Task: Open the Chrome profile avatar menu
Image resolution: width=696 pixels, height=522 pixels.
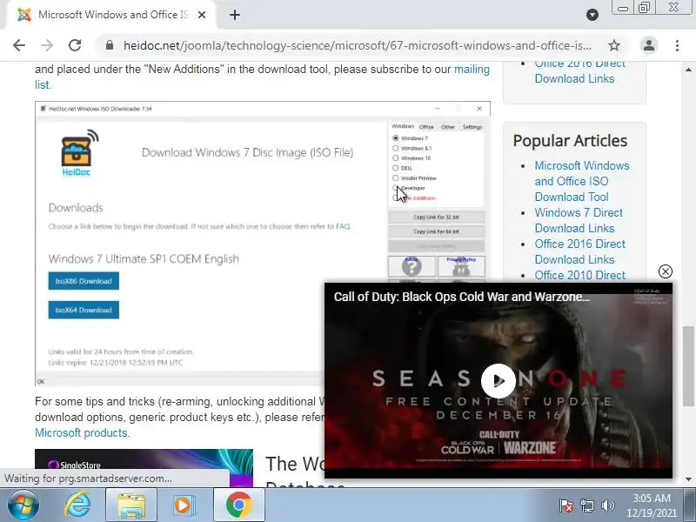Action: pyautogui.click(x=648, y=45)
